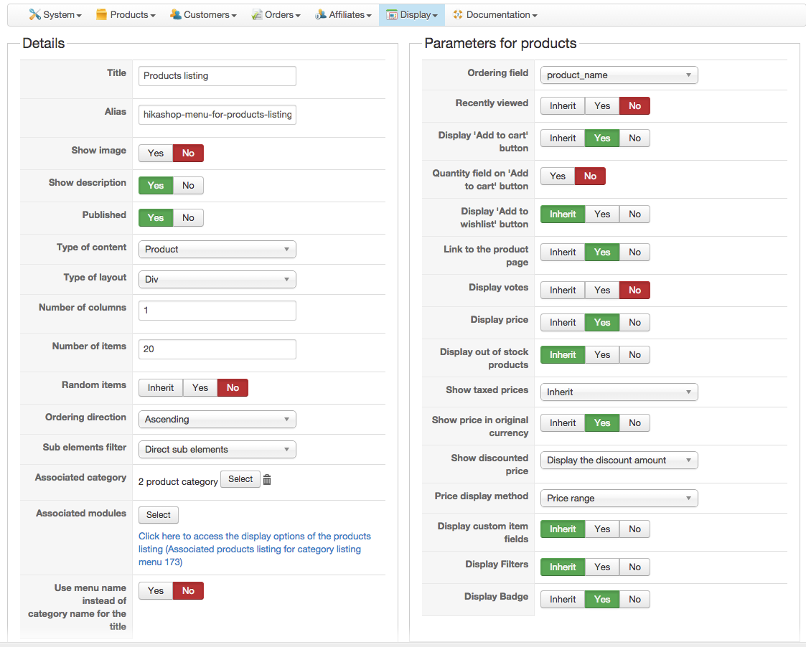This screenshot has height=647, width=806.
Task: Click the Customers people icon
Action: (175, 14)
